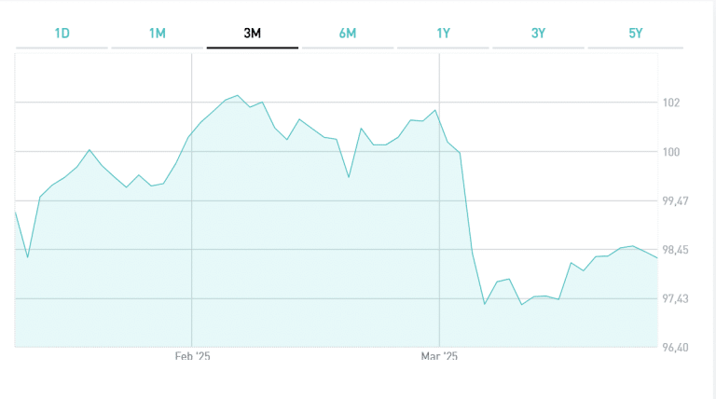The width and height of the screenshot is (716, 399).
Task: Click the active 3M tab
Action: tap(252, 34)
